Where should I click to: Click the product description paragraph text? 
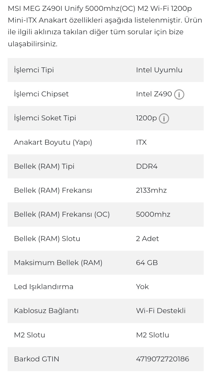coord(105,26)
